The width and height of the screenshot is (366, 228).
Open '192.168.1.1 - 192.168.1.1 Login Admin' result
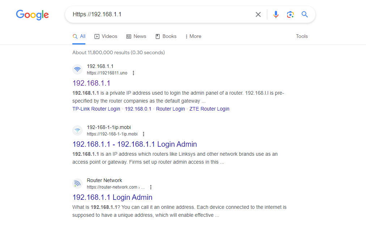click(x=135, y=144)
